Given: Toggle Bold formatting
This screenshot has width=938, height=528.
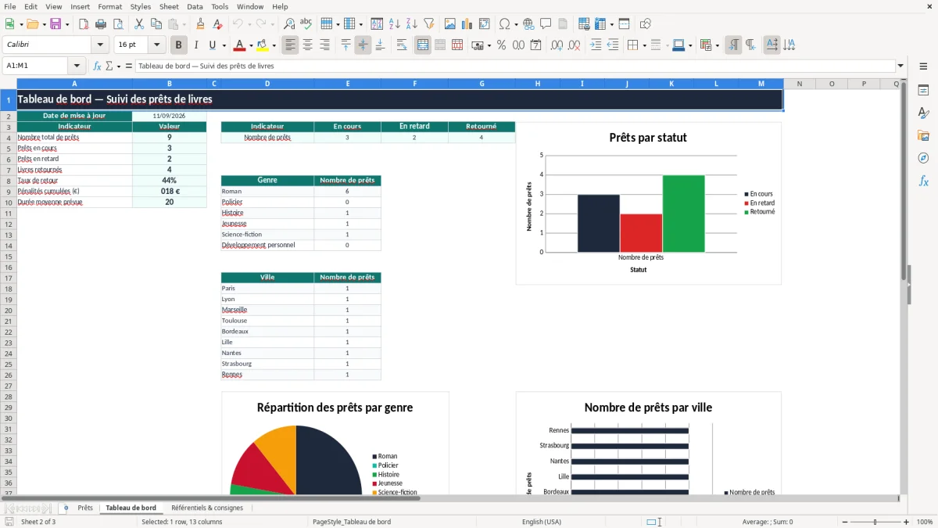Looking at the screenshot, I should (x=179, y=45).
